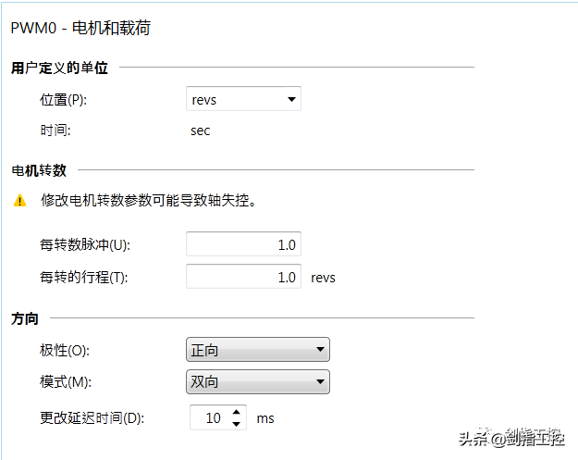Click the 每转数脉冲(U) input field

243,245
